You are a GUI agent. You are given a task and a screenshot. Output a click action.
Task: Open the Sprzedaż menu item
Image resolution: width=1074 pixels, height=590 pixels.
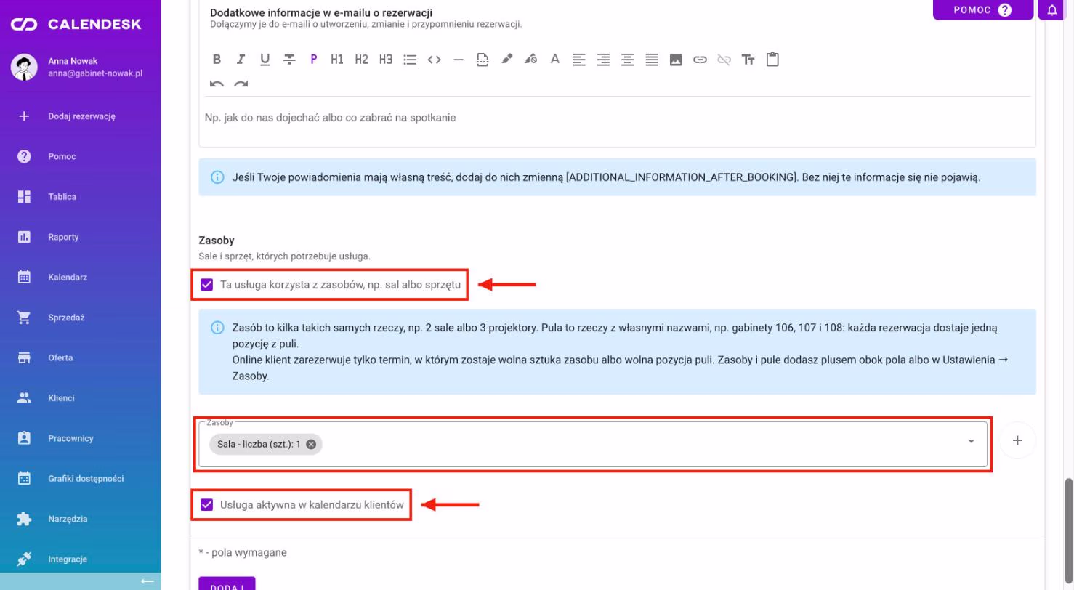[x=81, y=318]
